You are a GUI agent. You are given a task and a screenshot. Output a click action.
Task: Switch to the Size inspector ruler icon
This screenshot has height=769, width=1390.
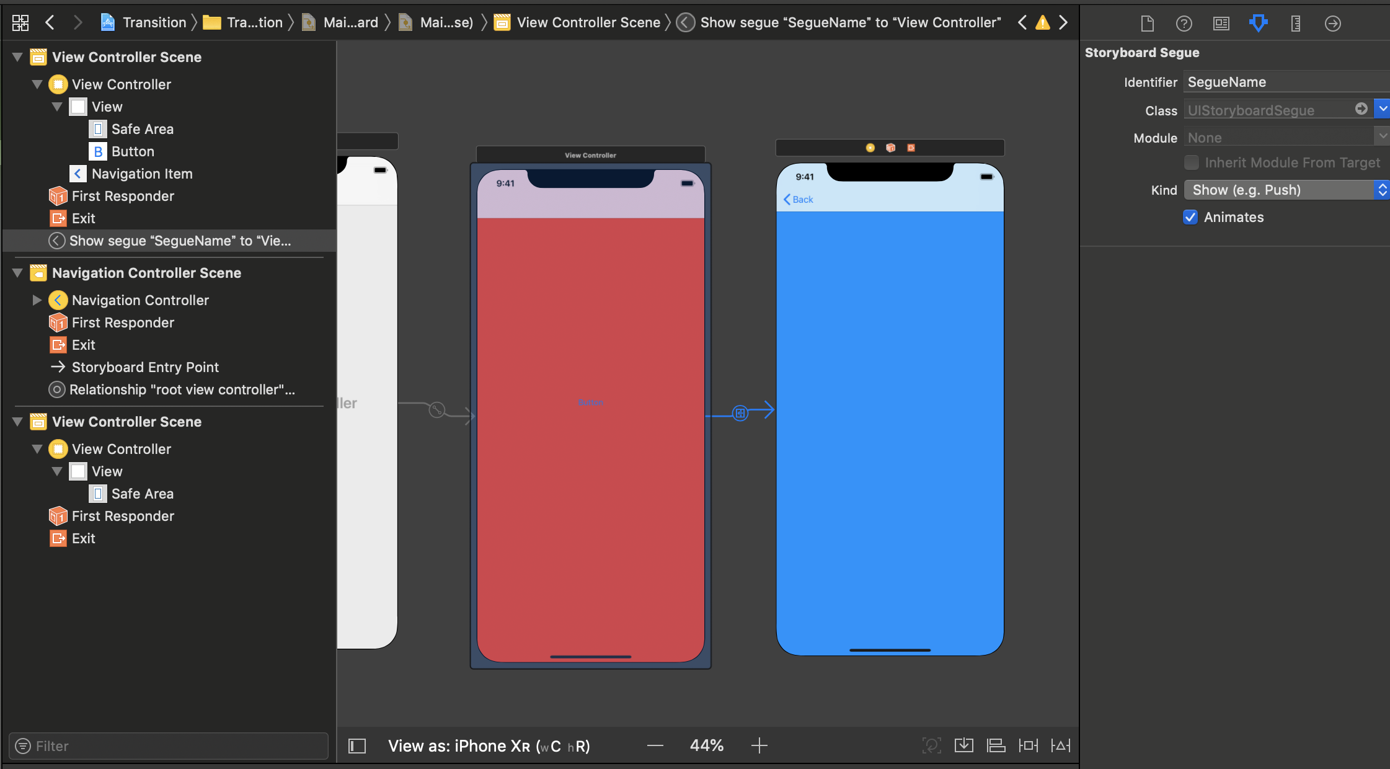[1295, 24]
